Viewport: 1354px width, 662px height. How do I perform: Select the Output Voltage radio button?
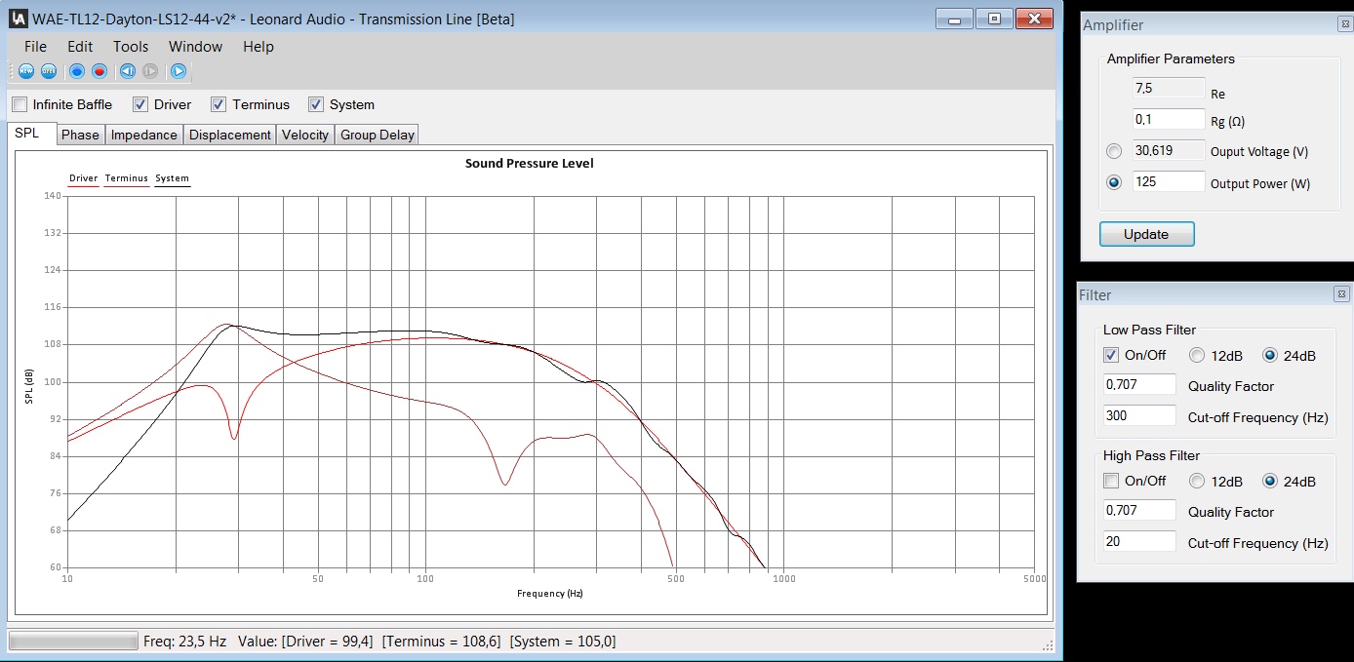[1114, 151]
